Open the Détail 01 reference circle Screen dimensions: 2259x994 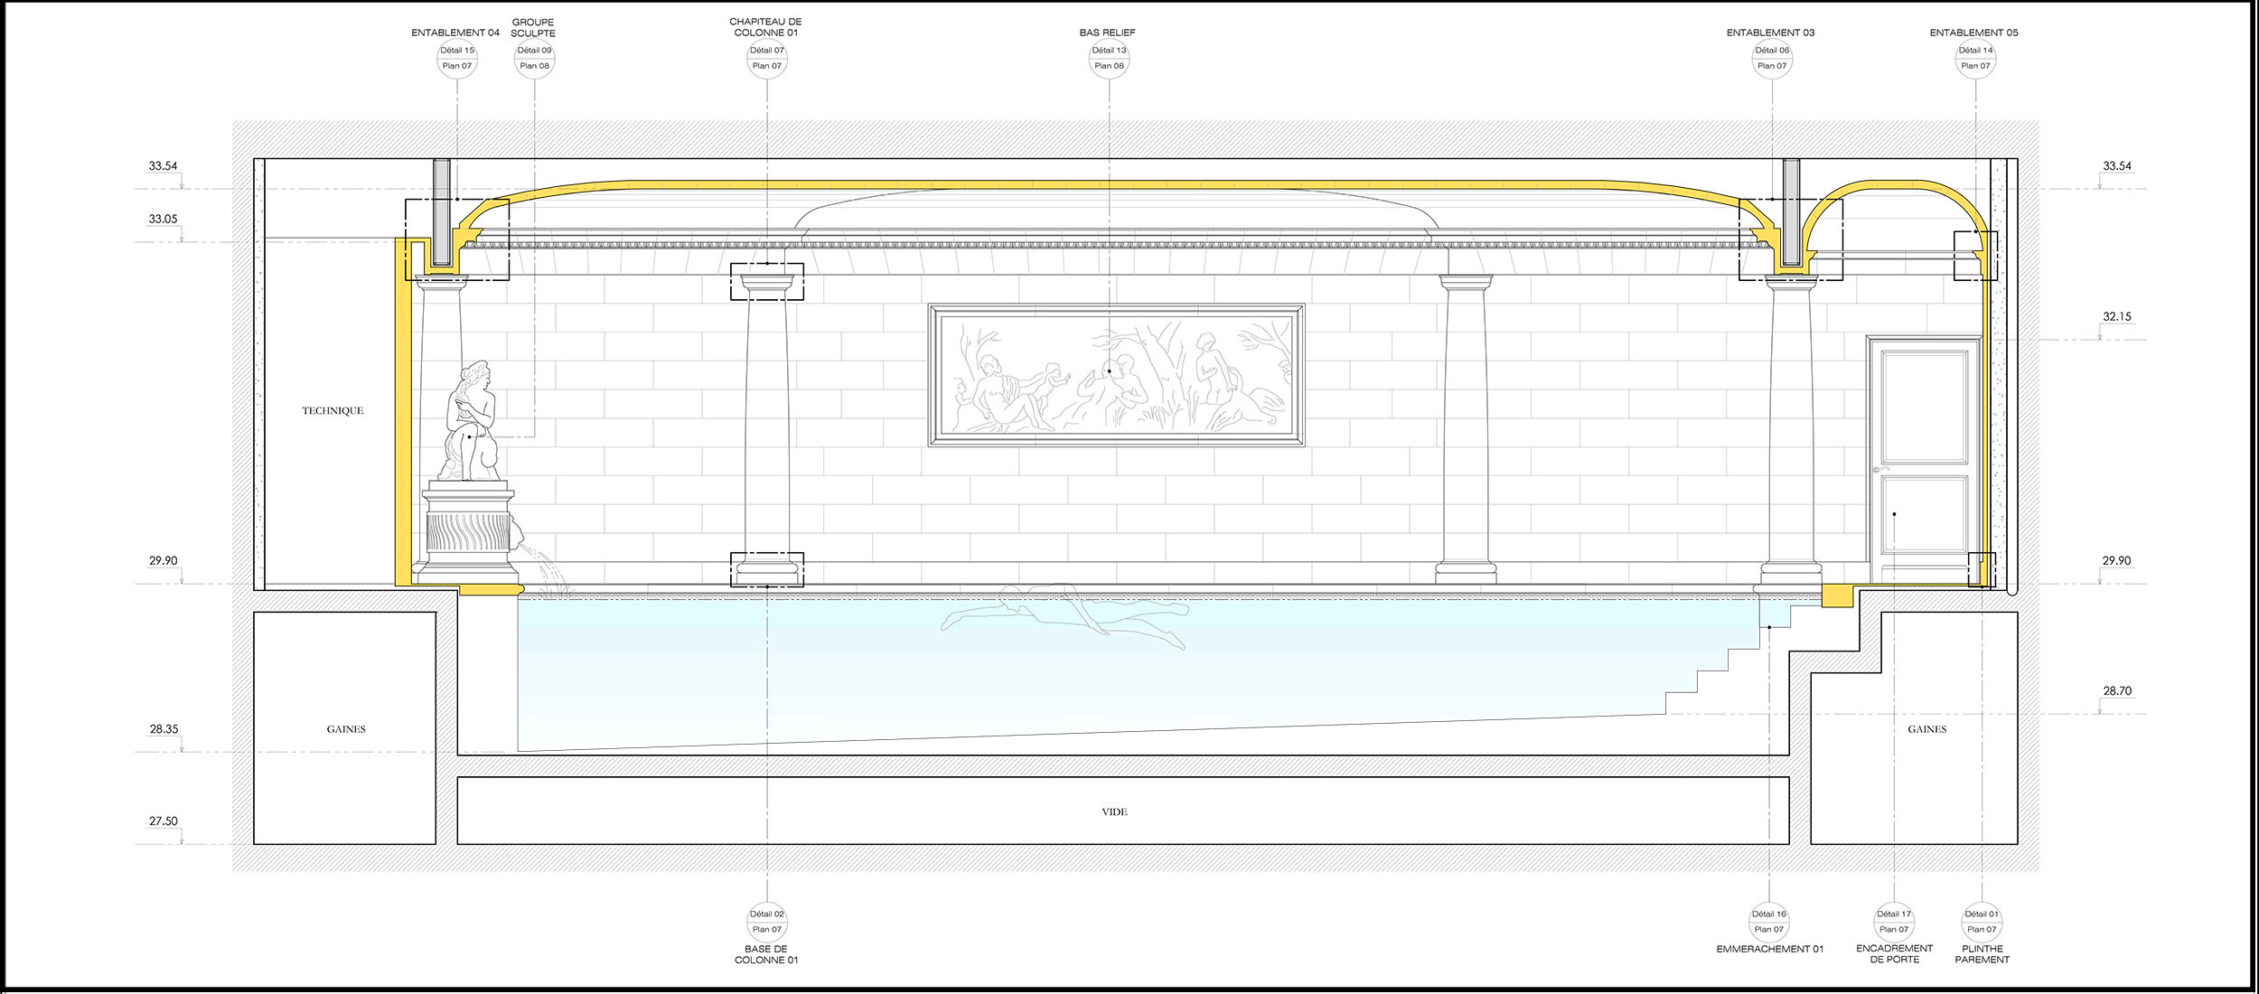click(x=1982, y=922)
